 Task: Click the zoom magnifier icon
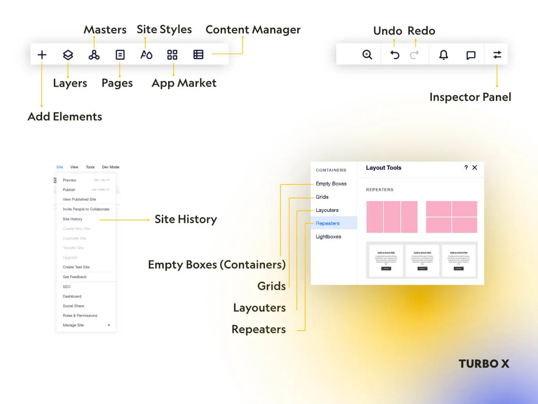tap(367, 55)
